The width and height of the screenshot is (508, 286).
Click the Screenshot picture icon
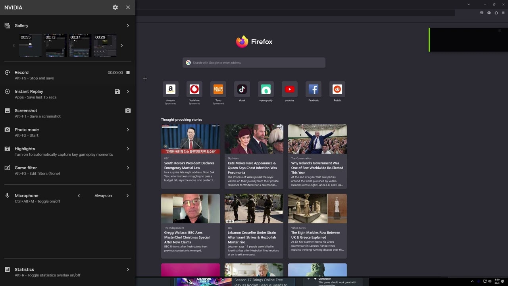tap(7, 110)
